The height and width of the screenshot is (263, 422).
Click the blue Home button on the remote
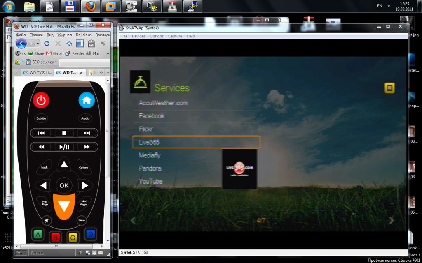[x=87, y=100]
